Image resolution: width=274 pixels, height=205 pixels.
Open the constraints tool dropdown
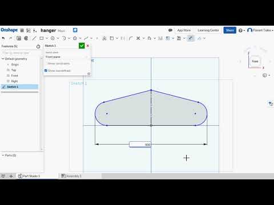coord(204,38)
